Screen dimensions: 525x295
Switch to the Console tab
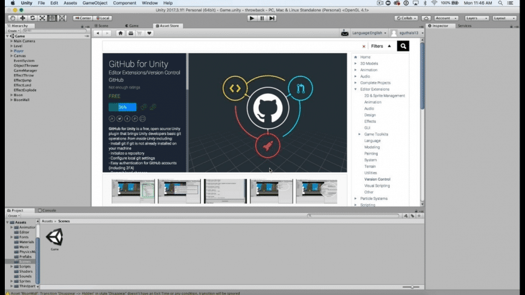pos(48,210)
